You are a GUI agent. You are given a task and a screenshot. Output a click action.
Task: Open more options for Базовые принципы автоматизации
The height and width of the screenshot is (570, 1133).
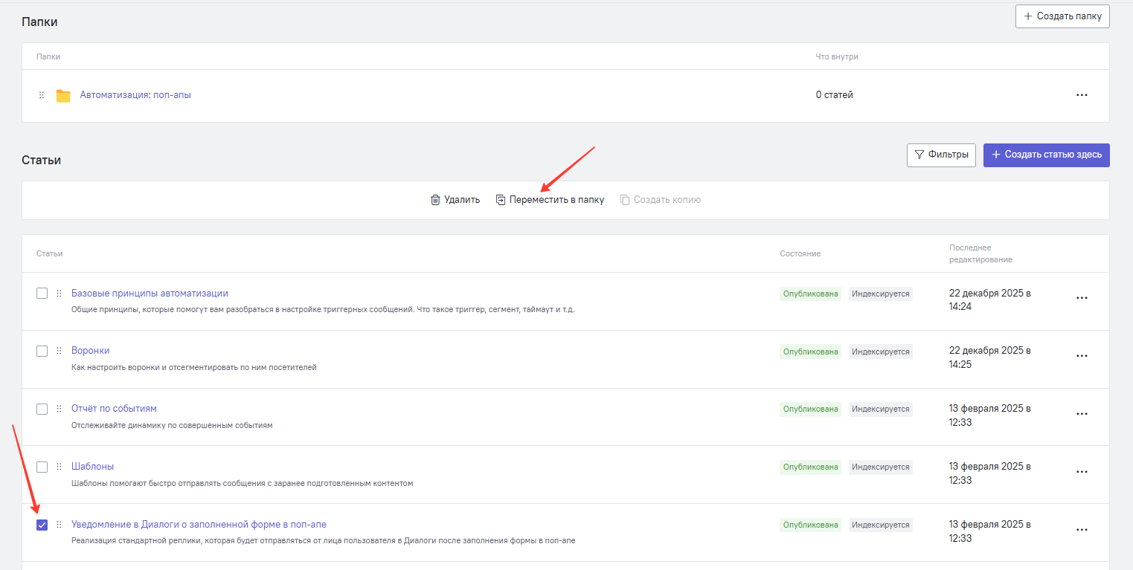[1082, 298]
